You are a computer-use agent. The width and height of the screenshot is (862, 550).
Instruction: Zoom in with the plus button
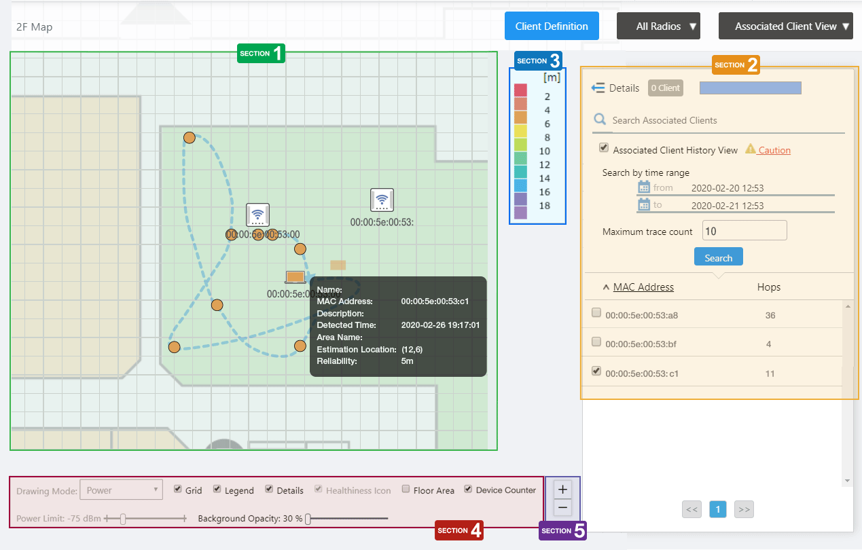pyautogui.click(x=562, y=489)
